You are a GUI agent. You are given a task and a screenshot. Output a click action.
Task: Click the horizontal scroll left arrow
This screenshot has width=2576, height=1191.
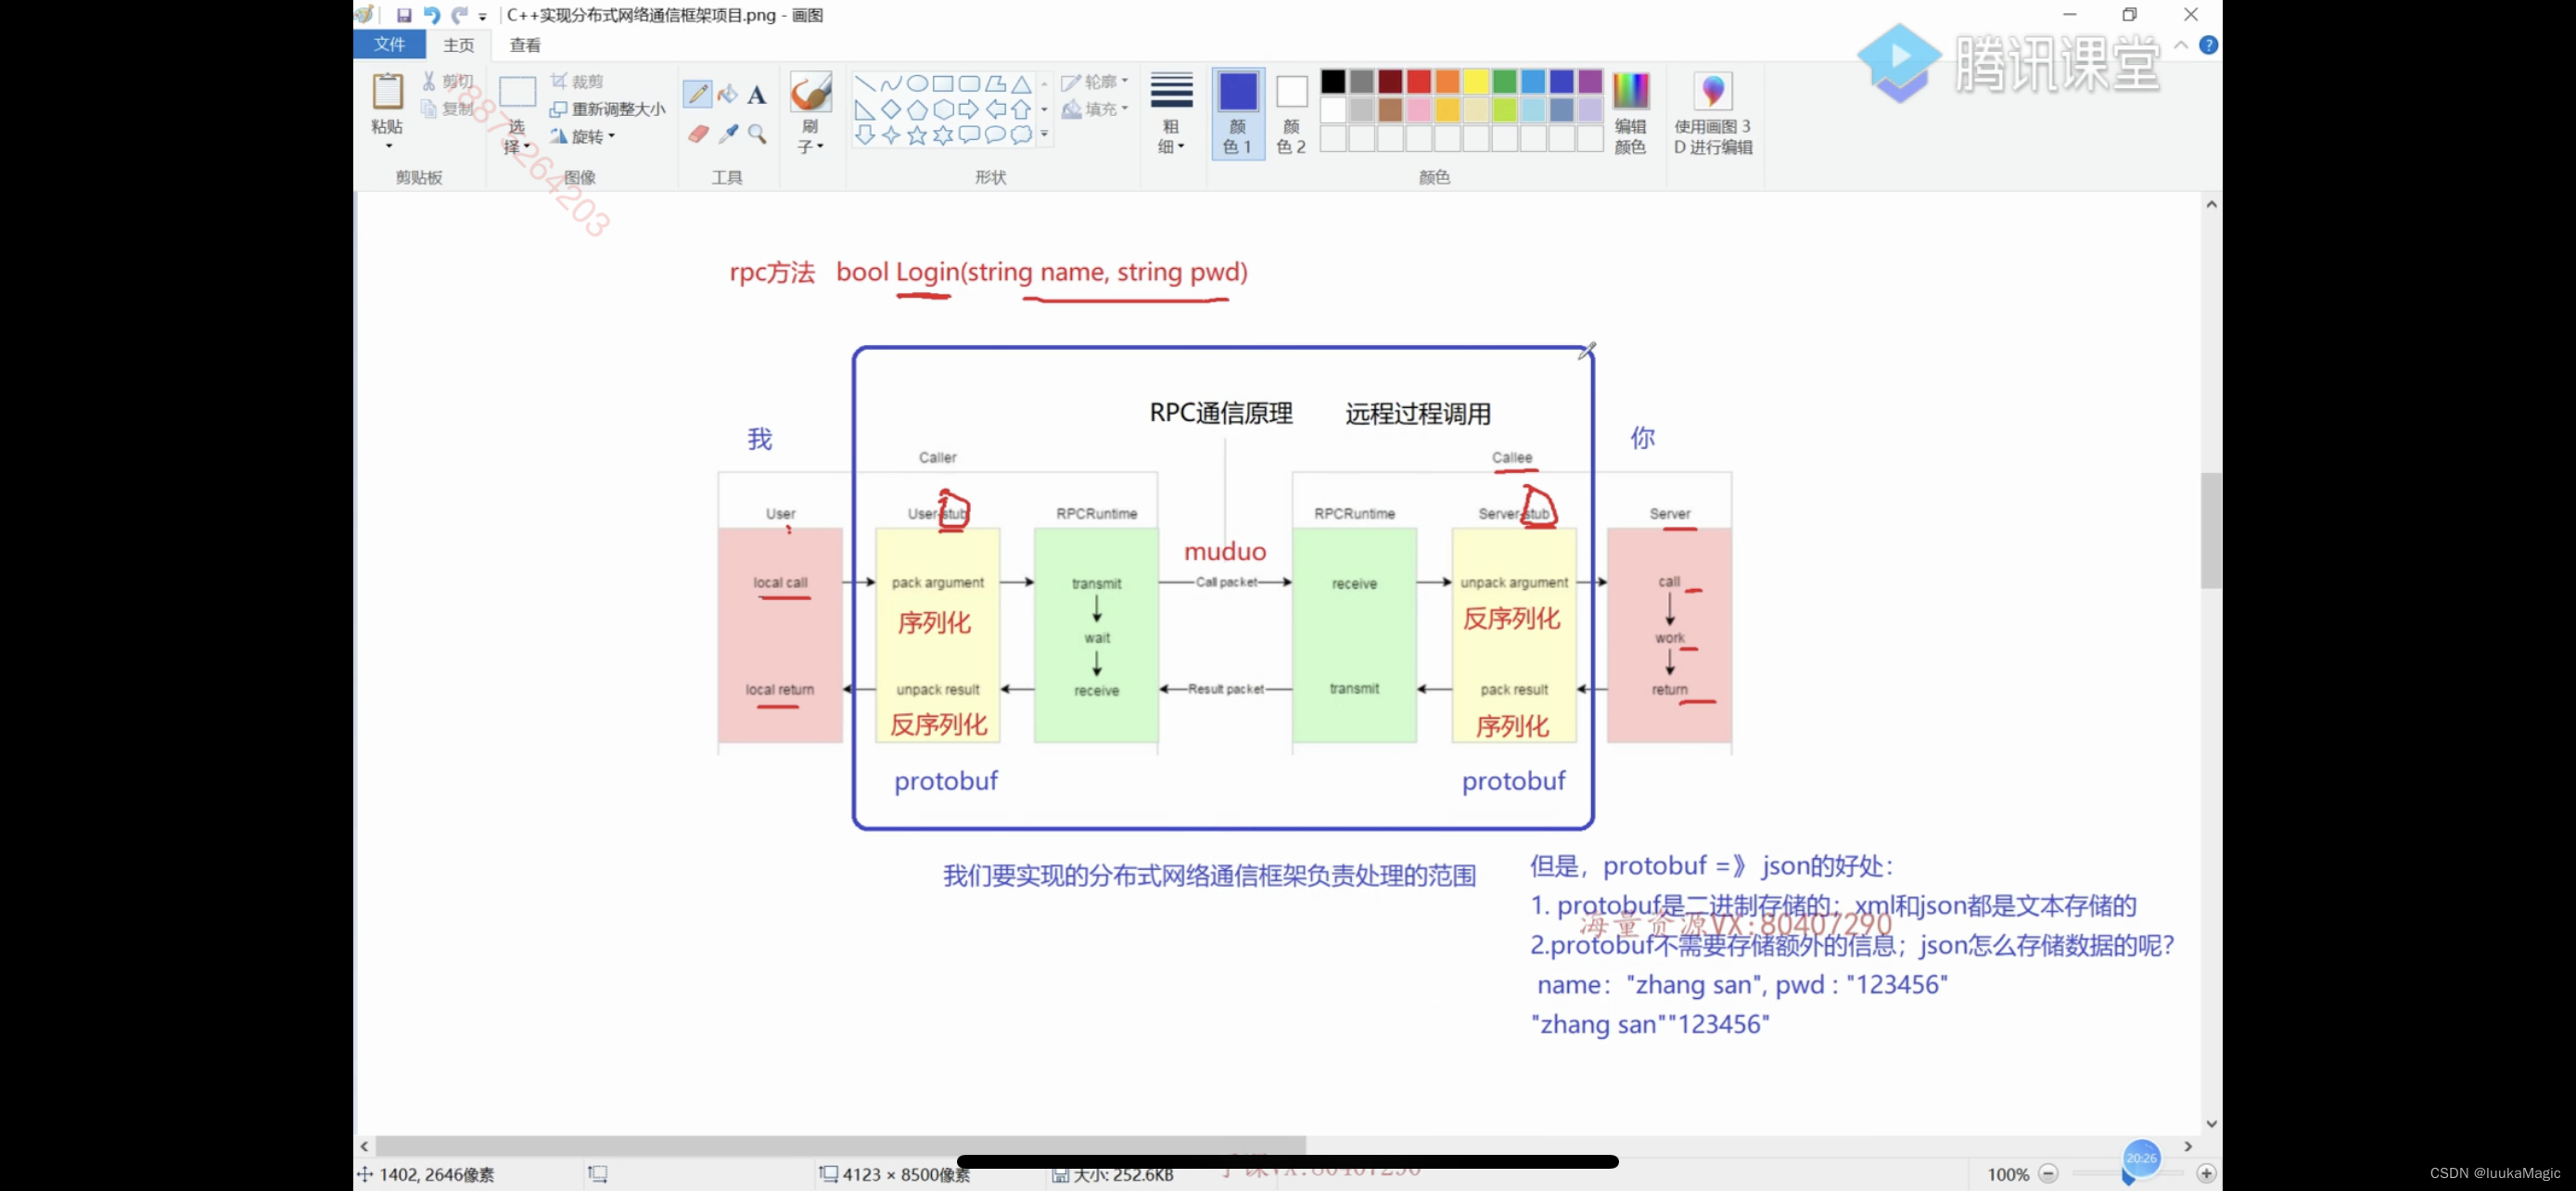click(364, 1146)
